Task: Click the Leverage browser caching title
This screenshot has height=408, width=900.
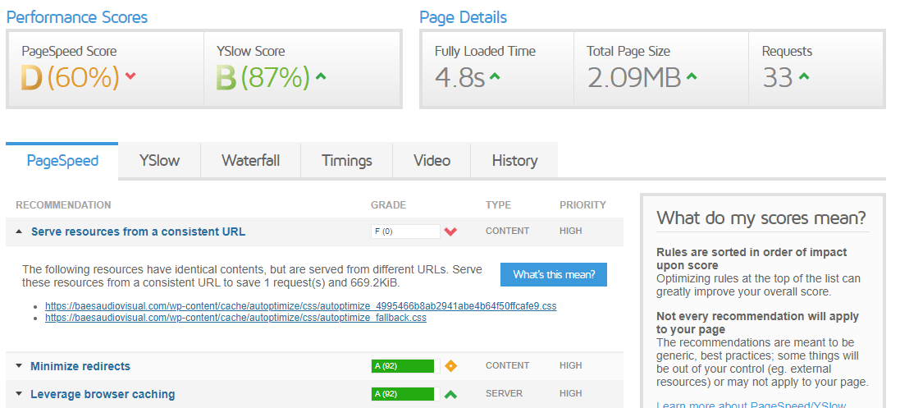Action: [x=103, y=394]
